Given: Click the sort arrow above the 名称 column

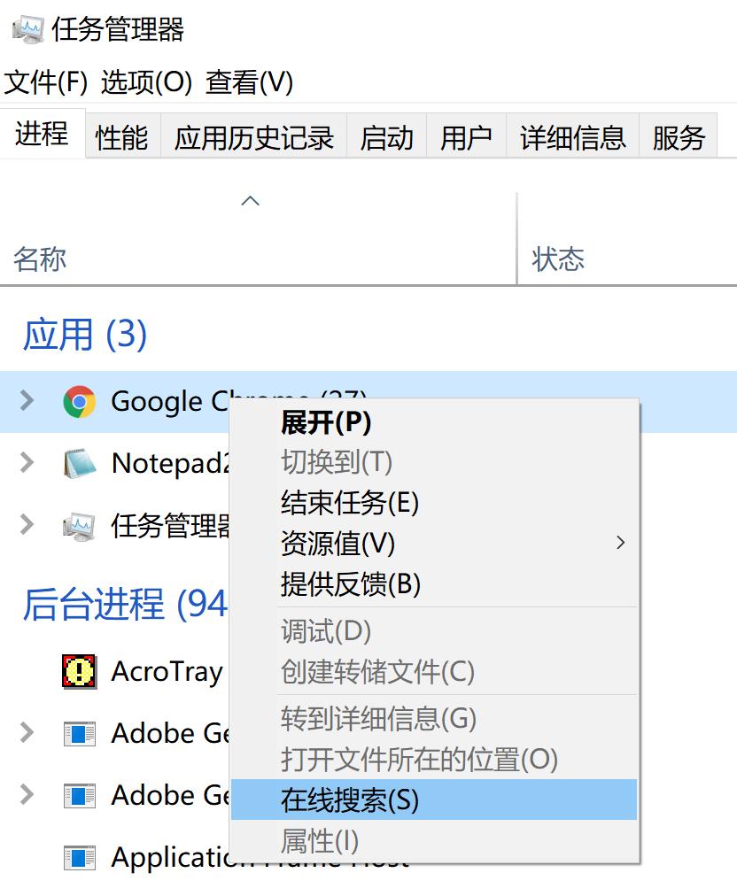Looking at the screenshot, I should click(250, 200).
